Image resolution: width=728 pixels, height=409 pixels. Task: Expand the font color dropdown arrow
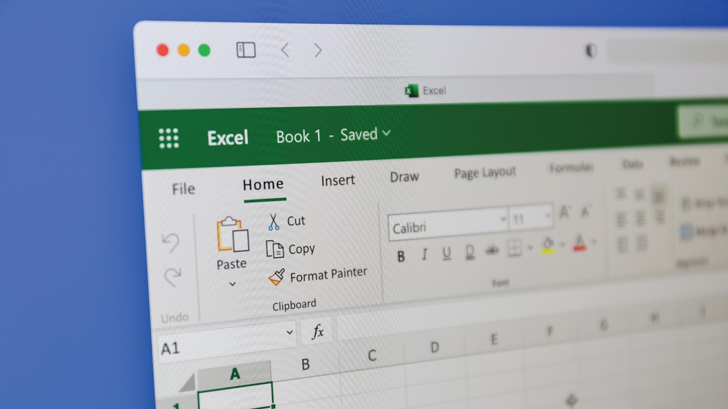coord(593,242)
